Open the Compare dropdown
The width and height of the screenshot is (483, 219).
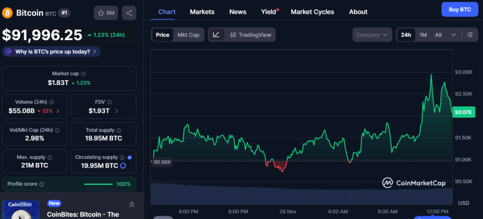(x=372, y=35)
